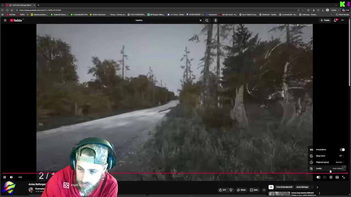Dislike the video
The image size is (351, 197).
pyautogui.click(x=231, y=190)
